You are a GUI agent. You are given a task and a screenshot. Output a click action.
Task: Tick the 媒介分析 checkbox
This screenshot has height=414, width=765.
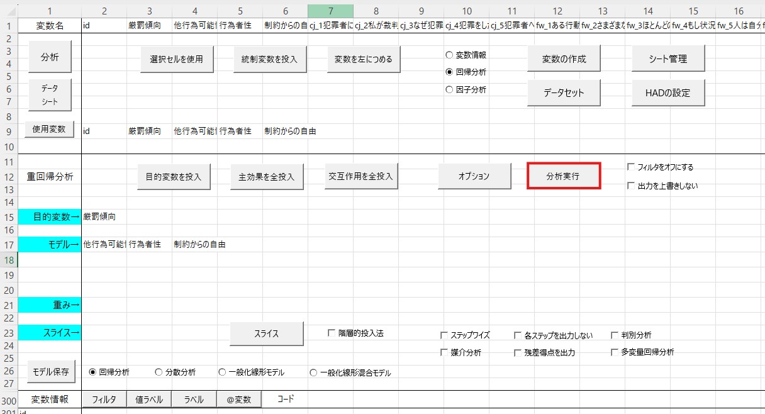click(445, 353)
